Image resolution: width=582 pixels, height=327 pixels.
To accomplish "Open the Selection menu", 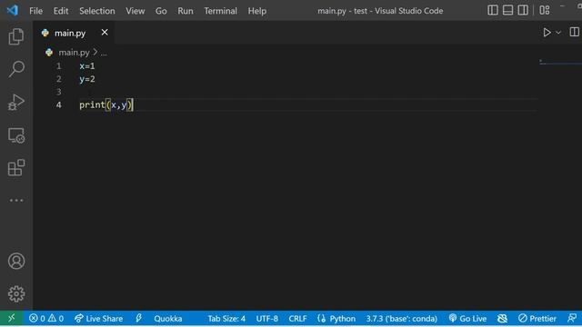I will pos(97,11).
